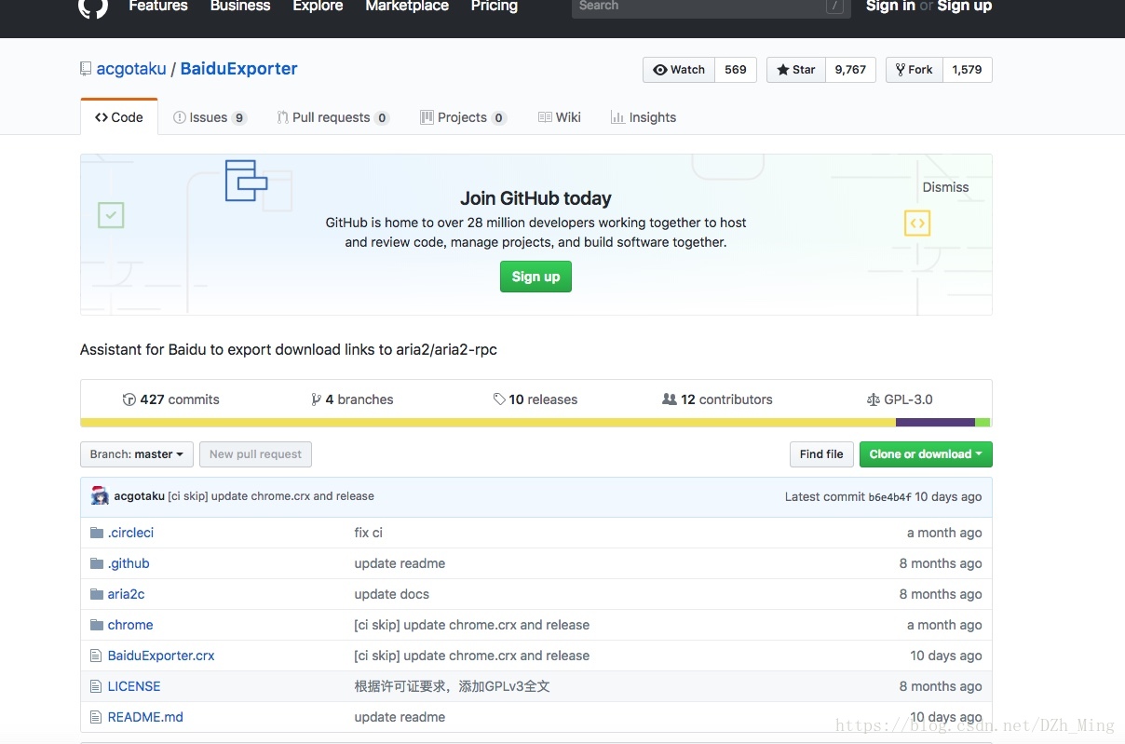Click the green language bar segment

(x=983, y=423)
